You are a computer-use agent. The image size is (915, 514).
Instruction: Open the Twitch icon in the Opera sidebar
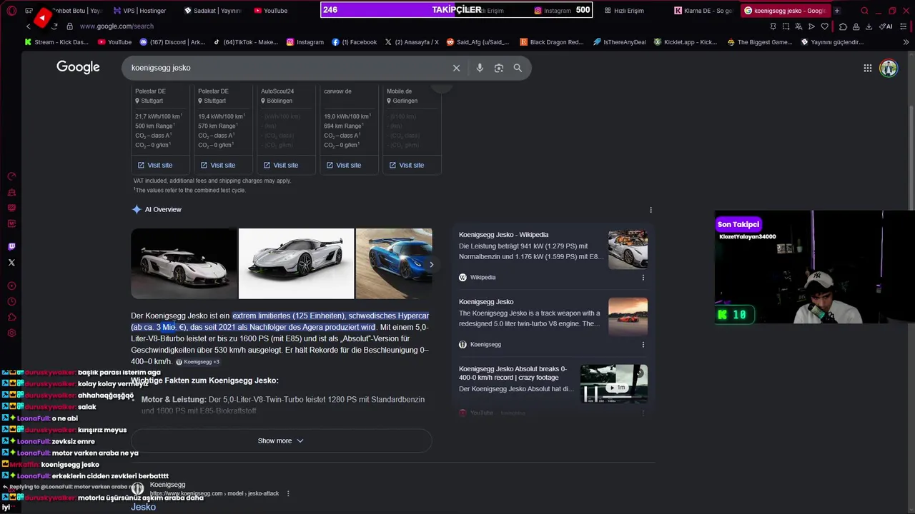pos(11,246)
